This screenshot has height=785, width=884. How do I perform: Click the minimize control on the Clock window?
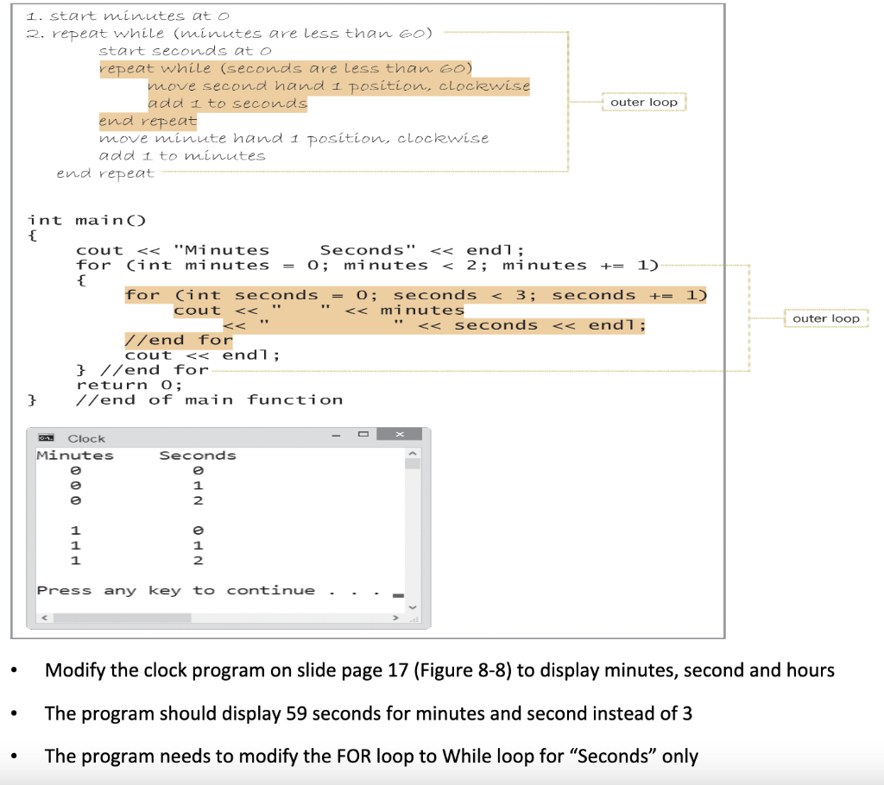click(x=335, y=435)
